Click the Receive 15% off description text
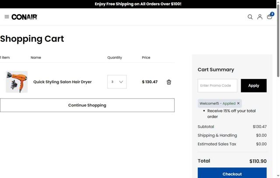 click(x=231, y=113)
